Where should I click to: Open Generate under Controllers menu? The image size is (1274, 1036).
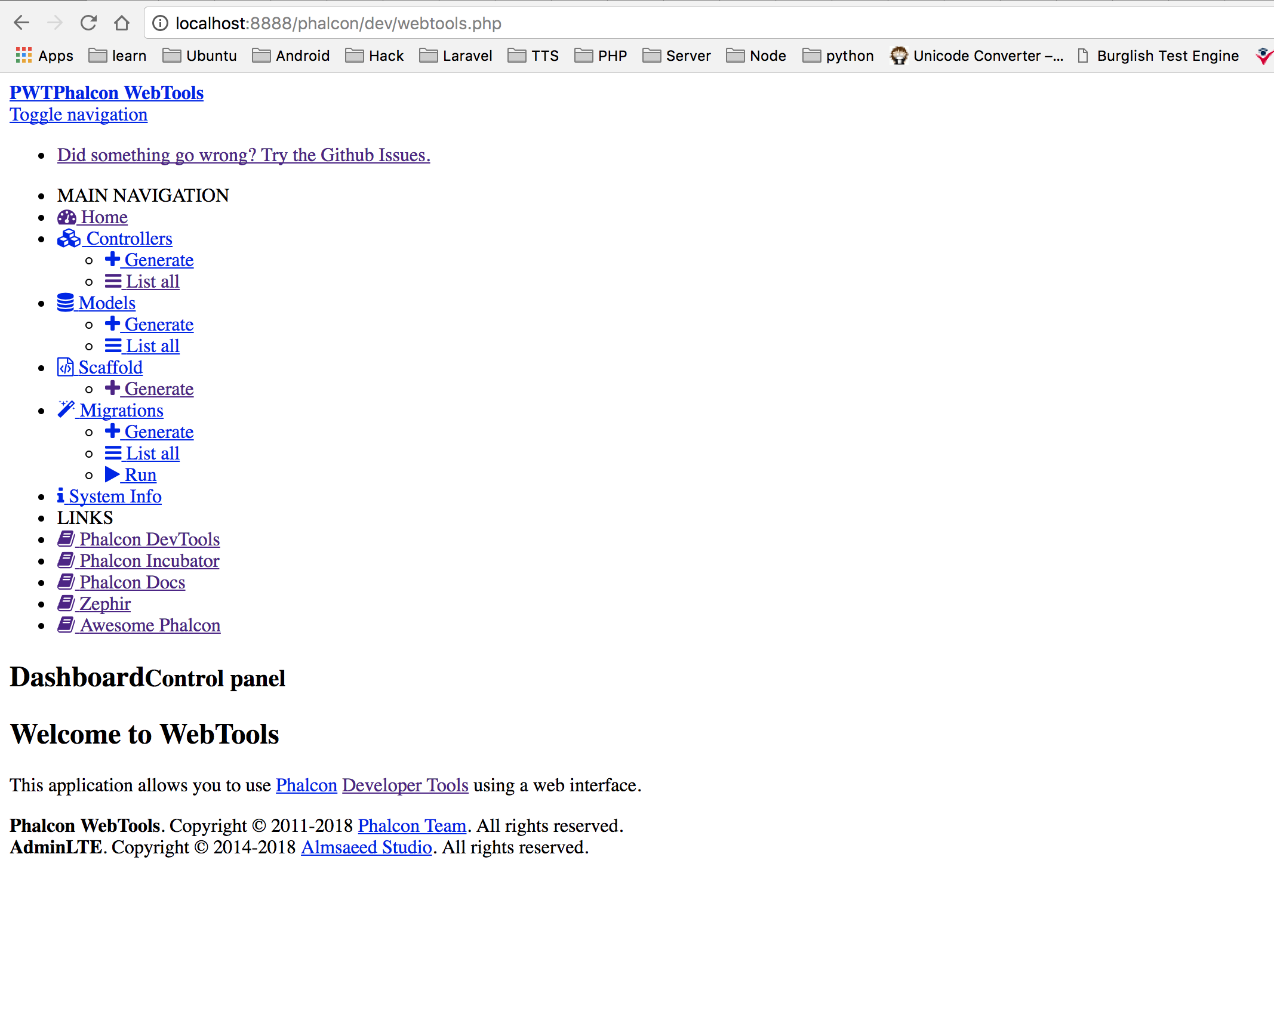[158, 260]
